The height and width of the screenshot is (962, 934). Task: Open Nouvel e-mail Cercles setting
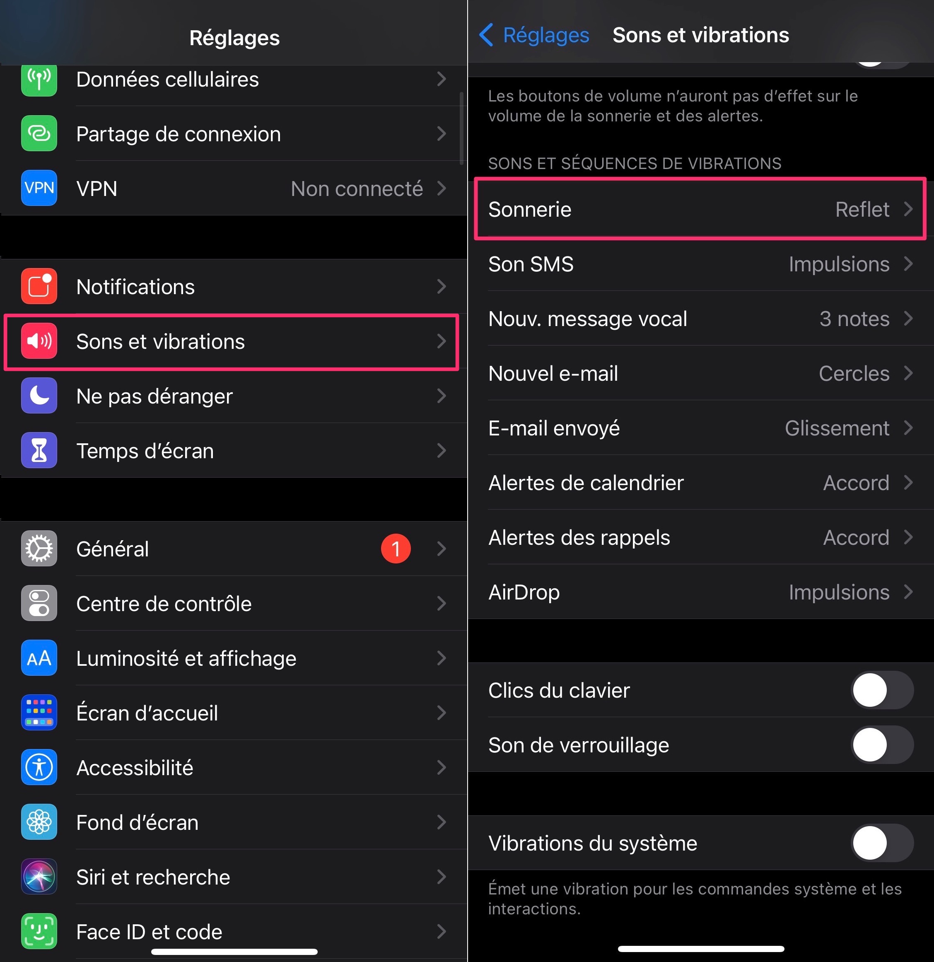click(x=701, y=374)
